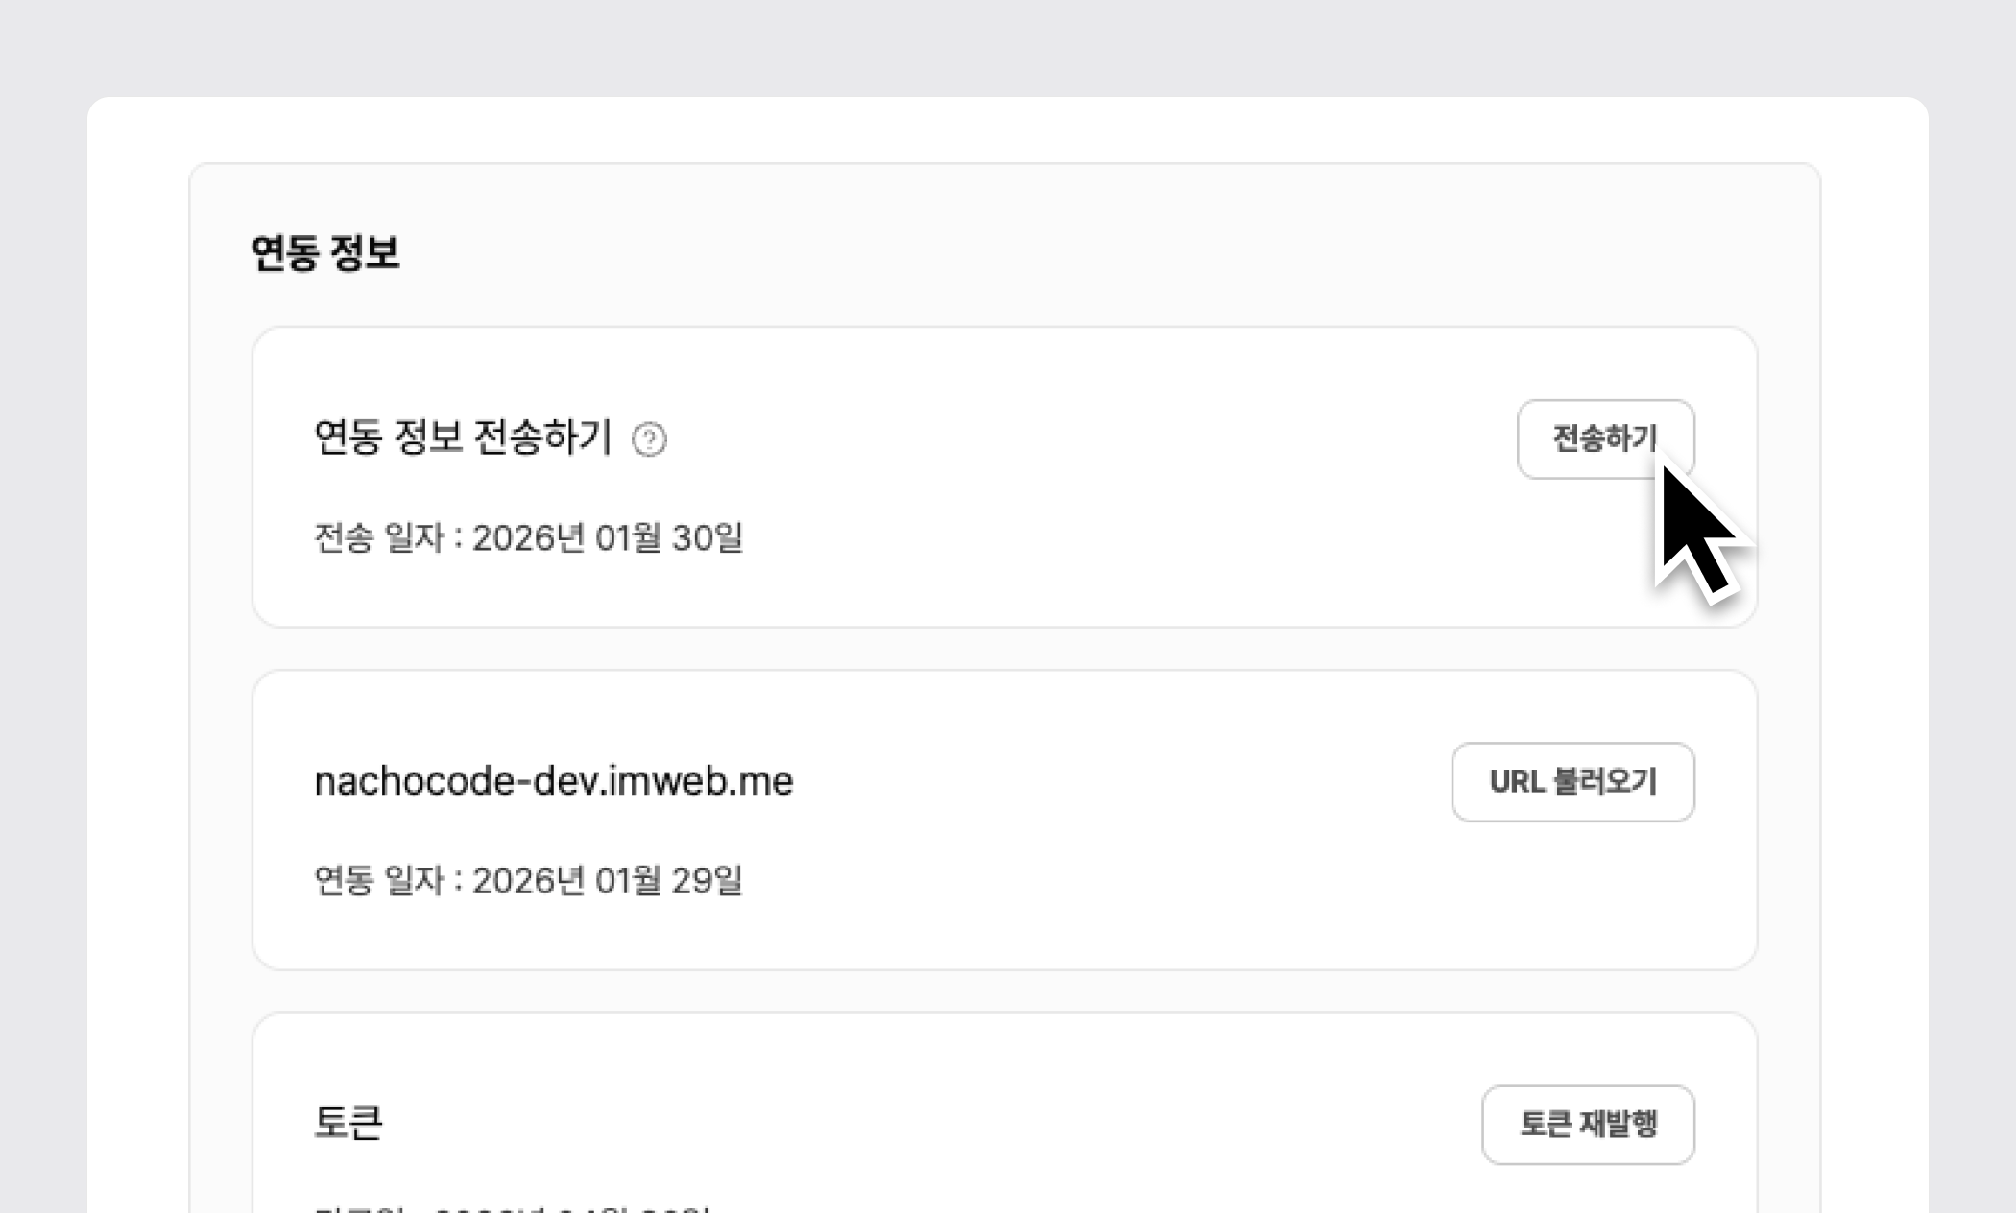Select the nachocode-dev.imweb.me domain text
2016x1213 pixels.
click(554, 781)
